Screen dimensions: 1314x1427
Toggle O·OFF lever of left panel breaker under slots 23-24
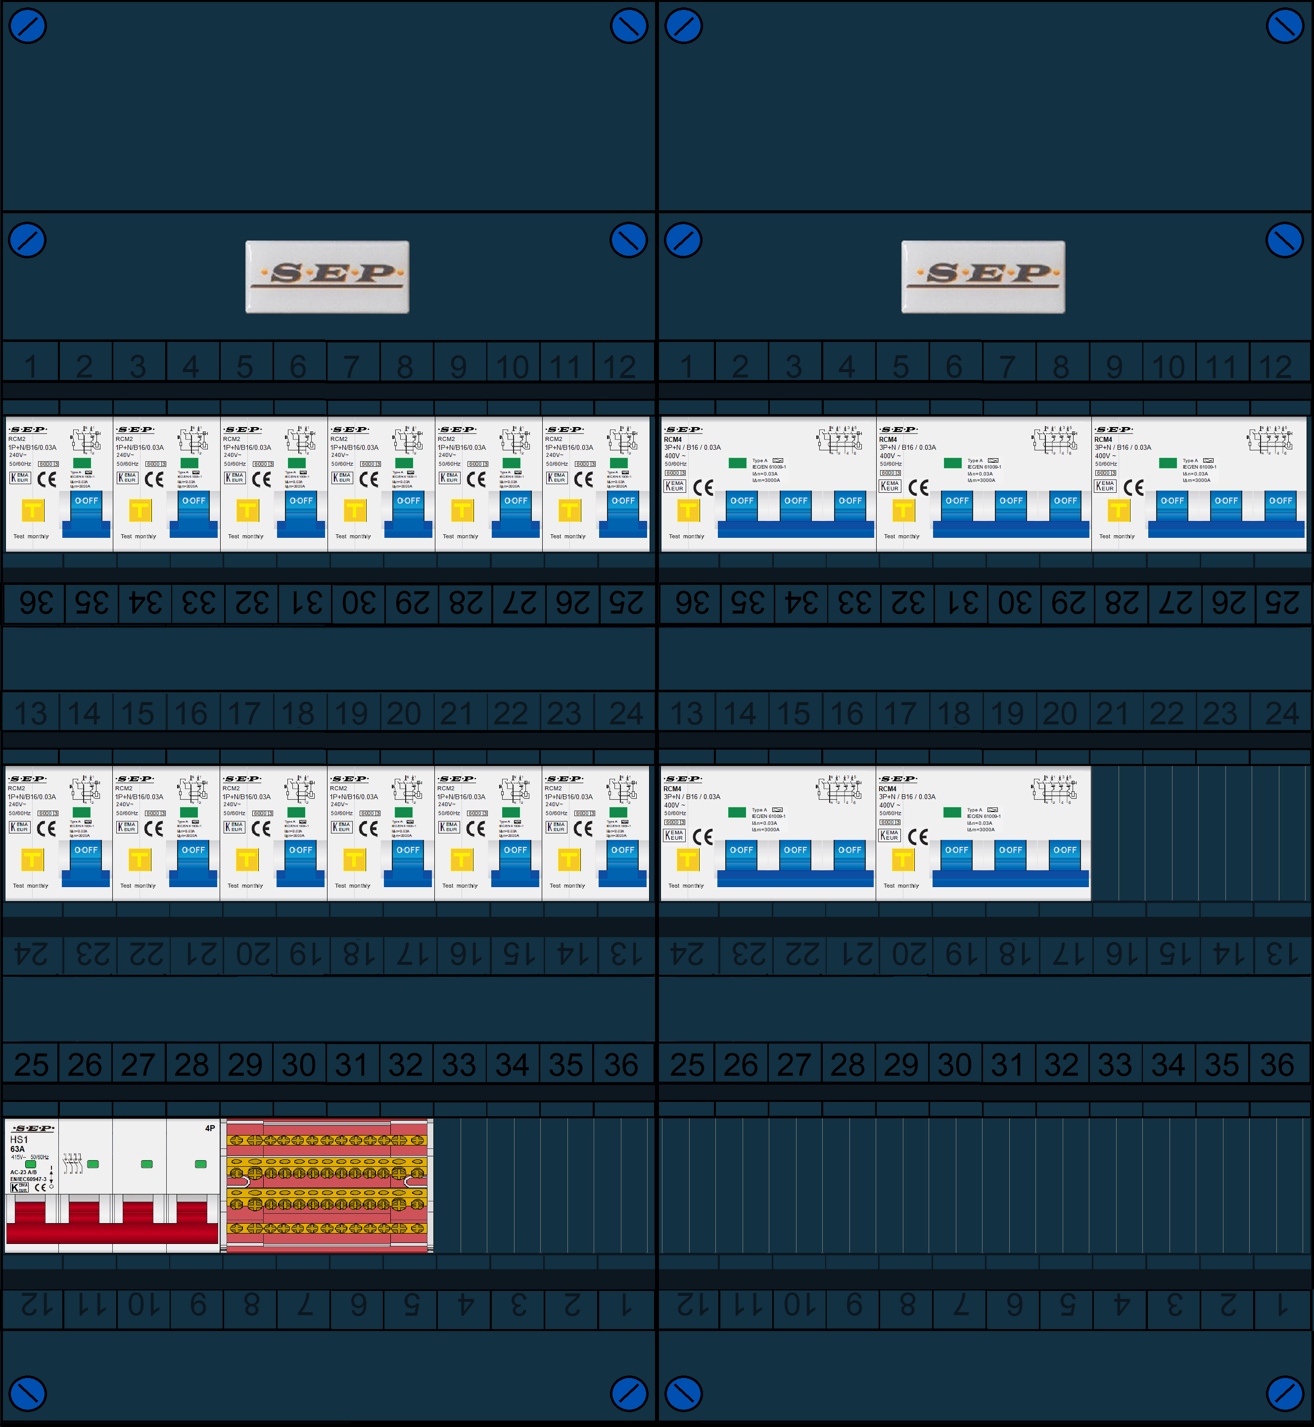(x=622, y=862)
